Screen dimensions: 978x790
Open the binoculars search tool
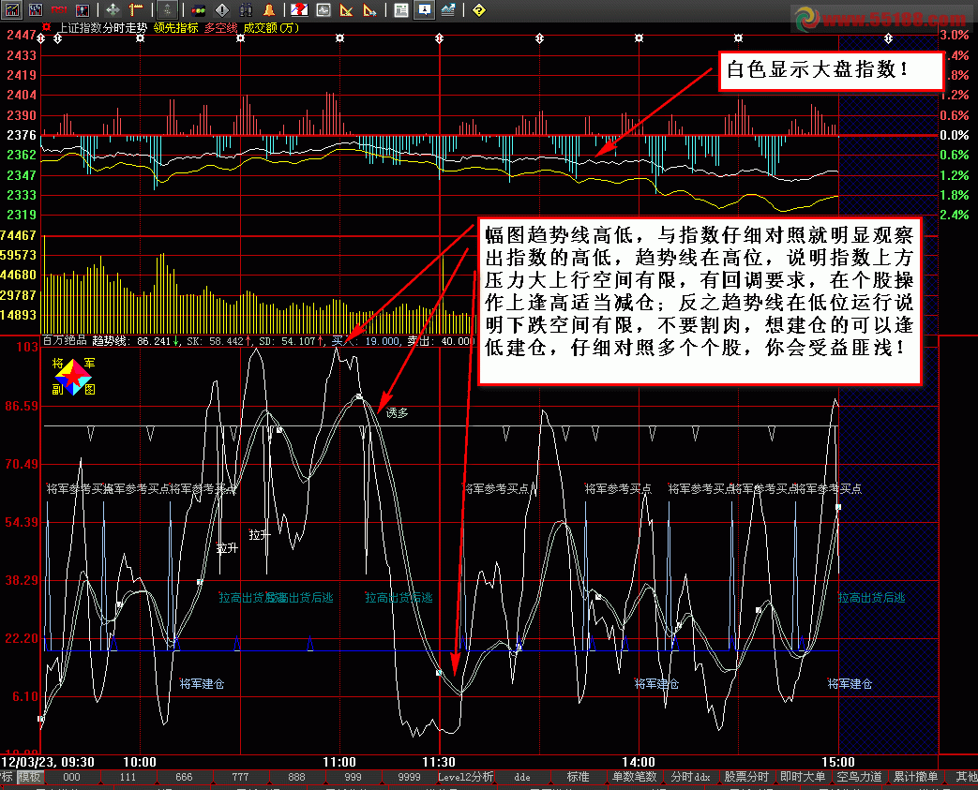pos(246,9)
